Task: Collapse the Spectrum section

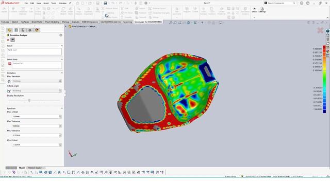Action: 62,108
